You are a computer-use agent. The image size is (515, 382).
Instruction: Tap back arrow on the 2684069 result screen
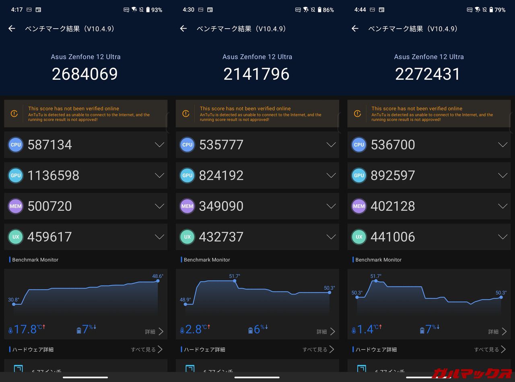pyautogui.click(x=12, y=29)
